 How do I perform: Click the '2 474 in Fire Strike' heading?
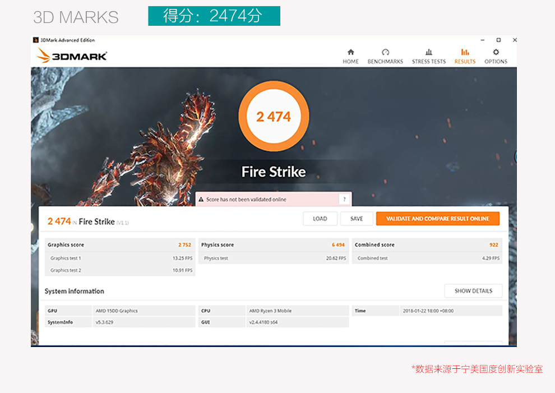88,221
